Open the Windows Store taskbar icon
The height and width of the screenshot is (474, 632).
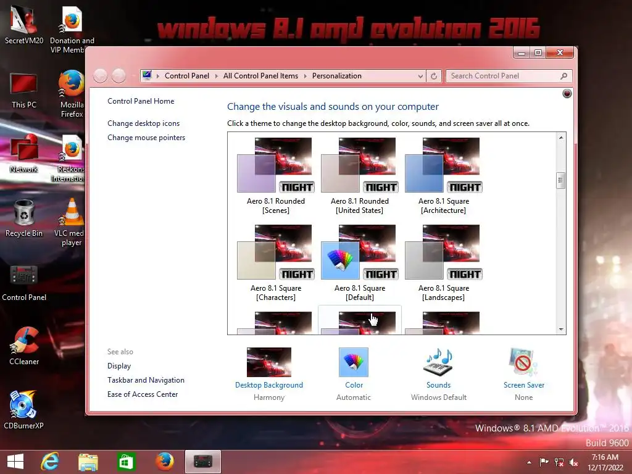(x=126, y=462)
